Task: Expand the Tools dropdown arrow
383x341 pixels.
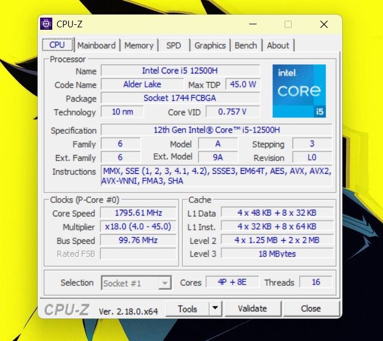Action: coord(215,309)
